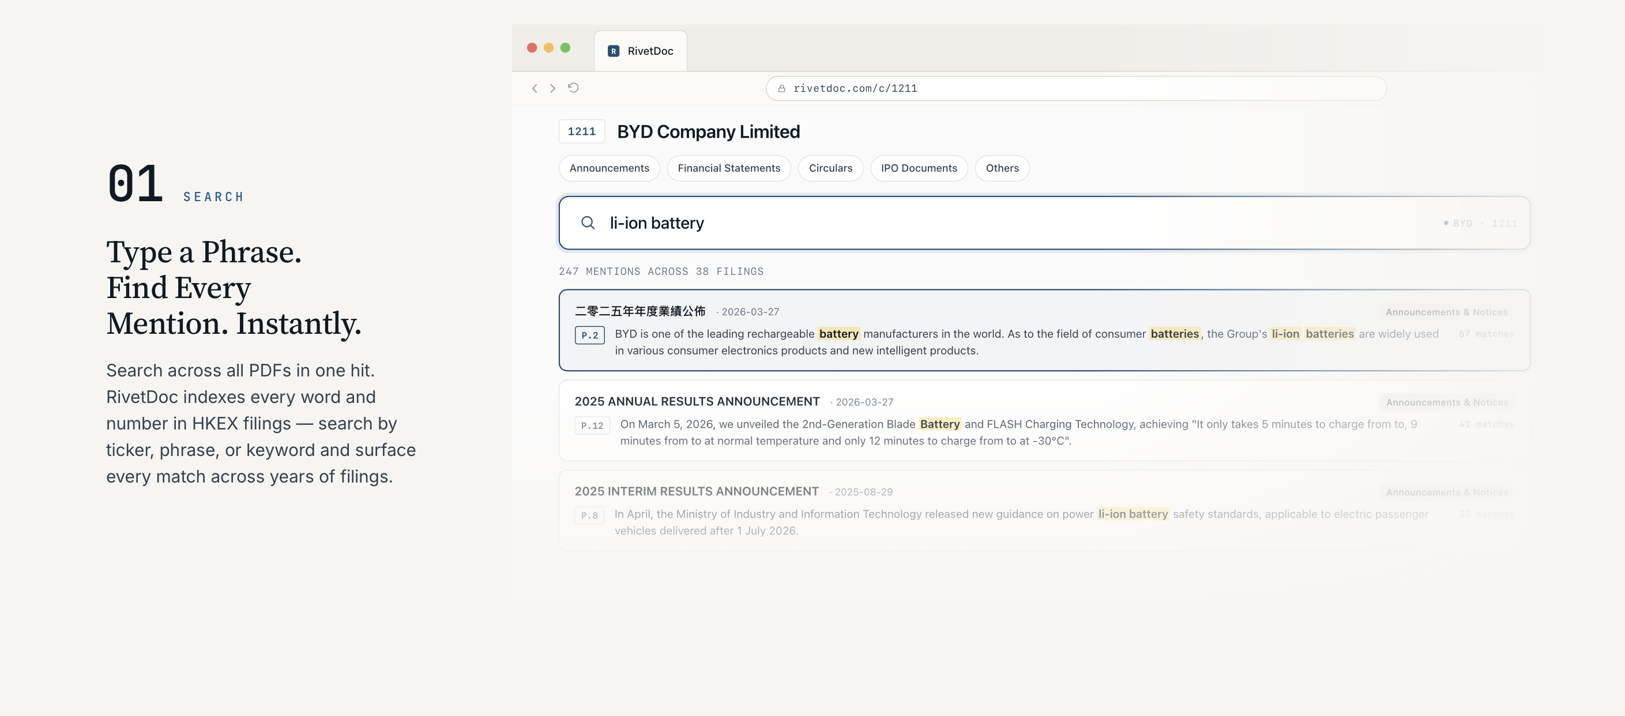Open the 二零二五年年度業績公佈 filing result

click(1044, 330)
